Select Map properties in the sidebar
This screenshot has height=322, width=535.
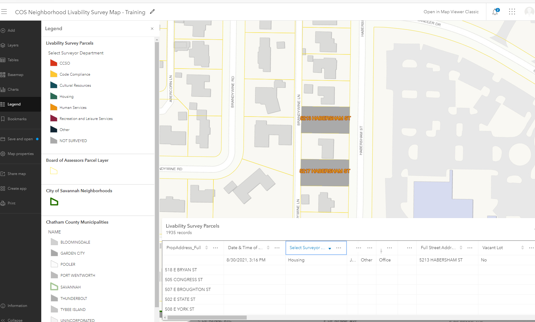tap(20, 154)
